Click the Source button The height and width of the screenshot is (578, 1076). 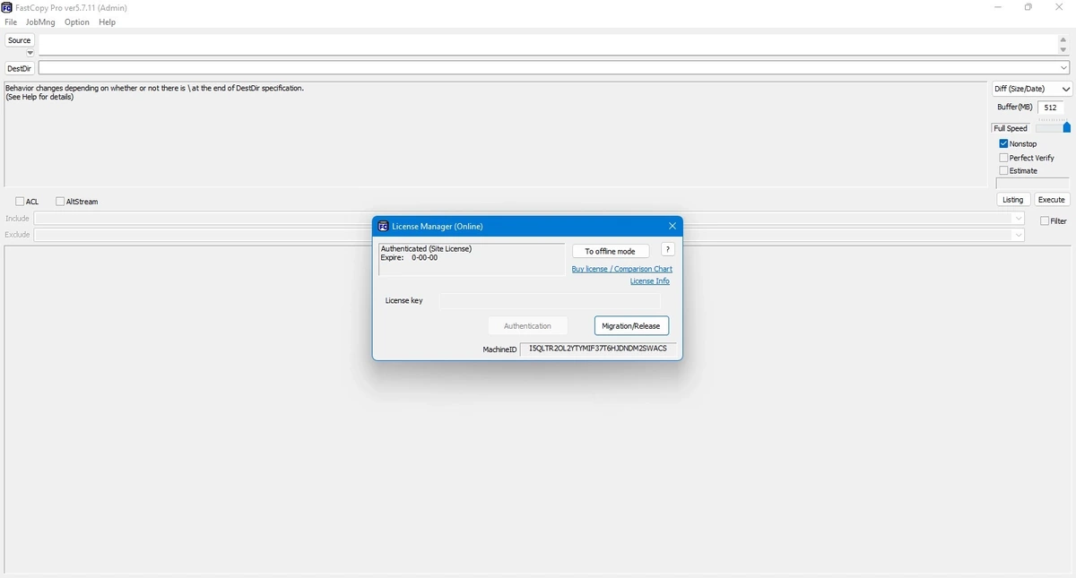click(x=19, y=40)
